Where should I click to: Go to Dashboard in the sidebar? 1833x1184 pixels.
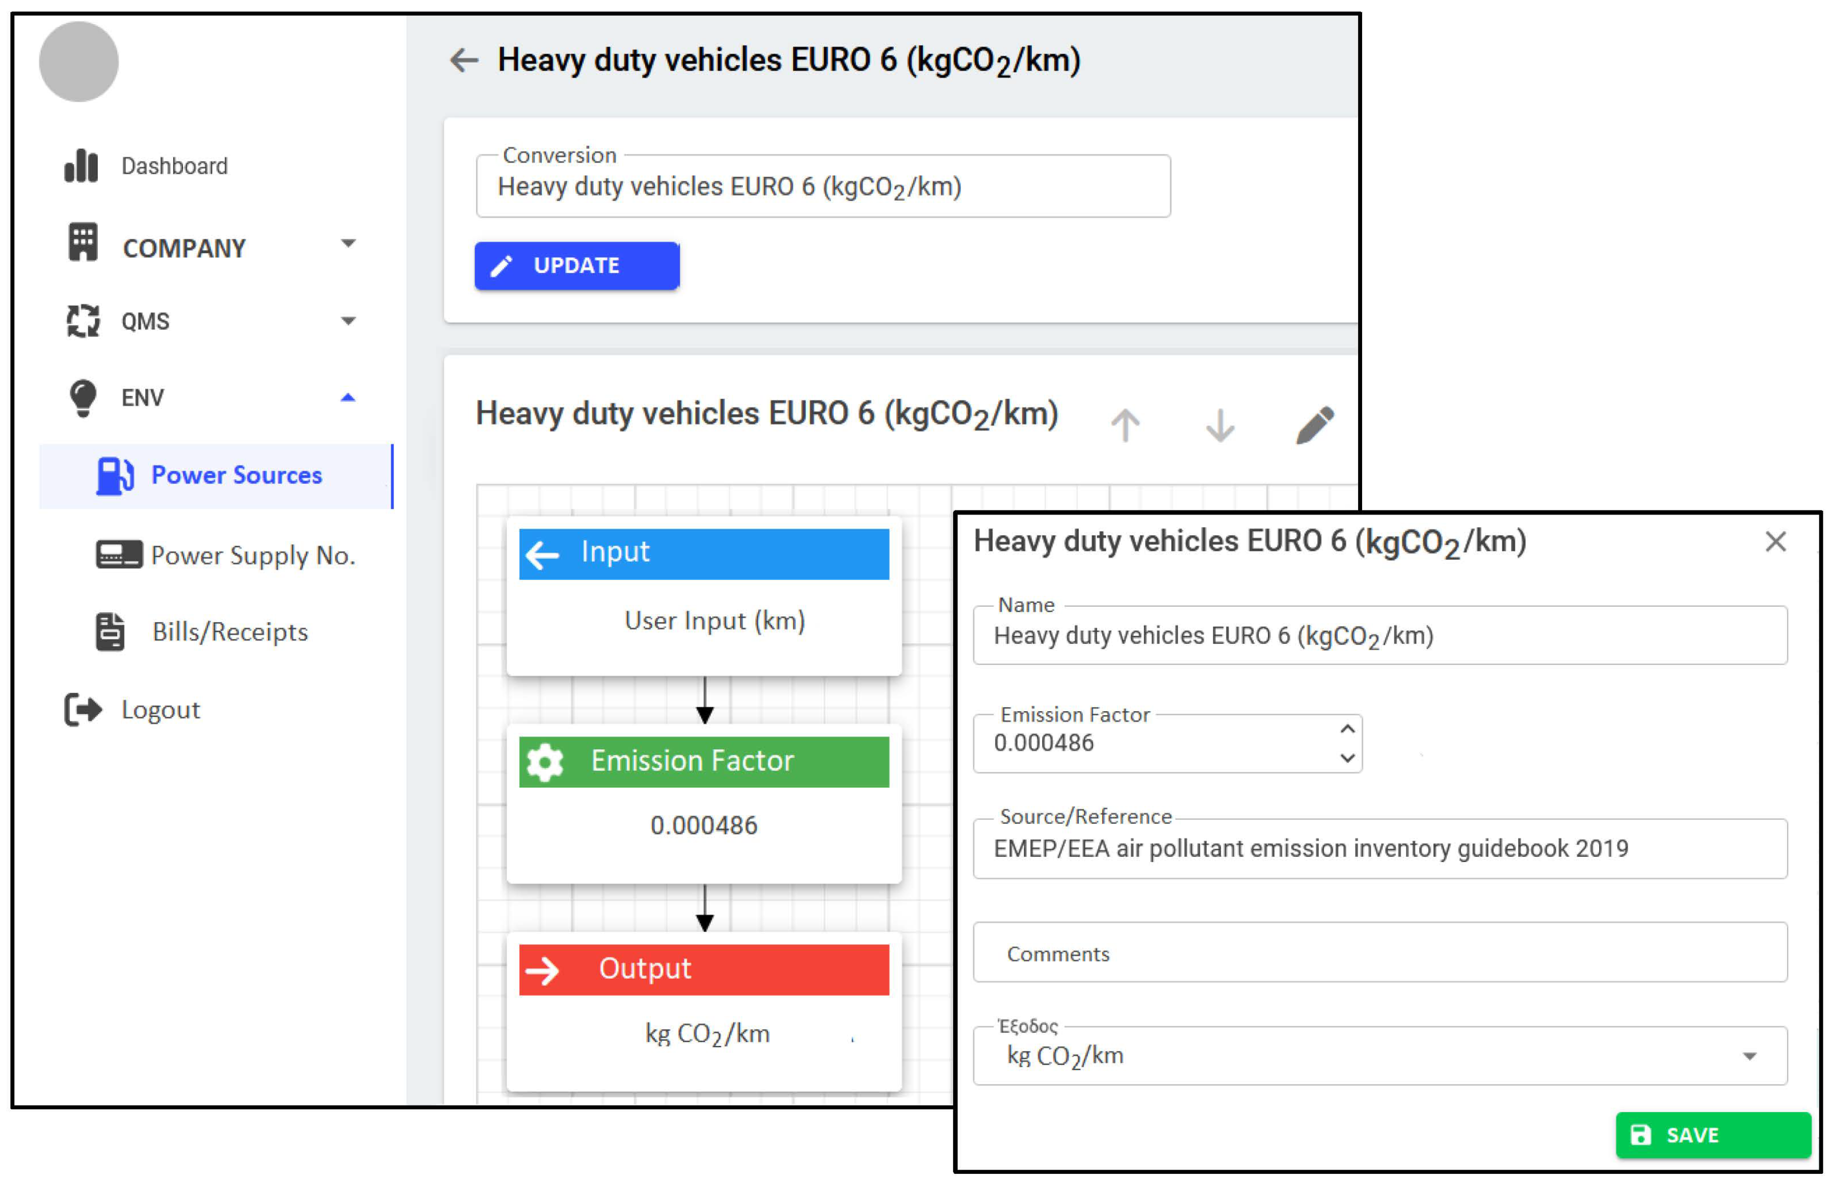pyautogui.click(x=174, y=166)
